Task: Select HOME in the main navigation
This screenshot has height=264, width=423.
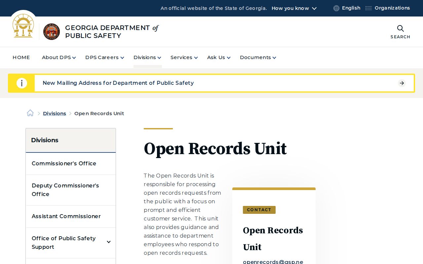Action: [x=21, y=57]
